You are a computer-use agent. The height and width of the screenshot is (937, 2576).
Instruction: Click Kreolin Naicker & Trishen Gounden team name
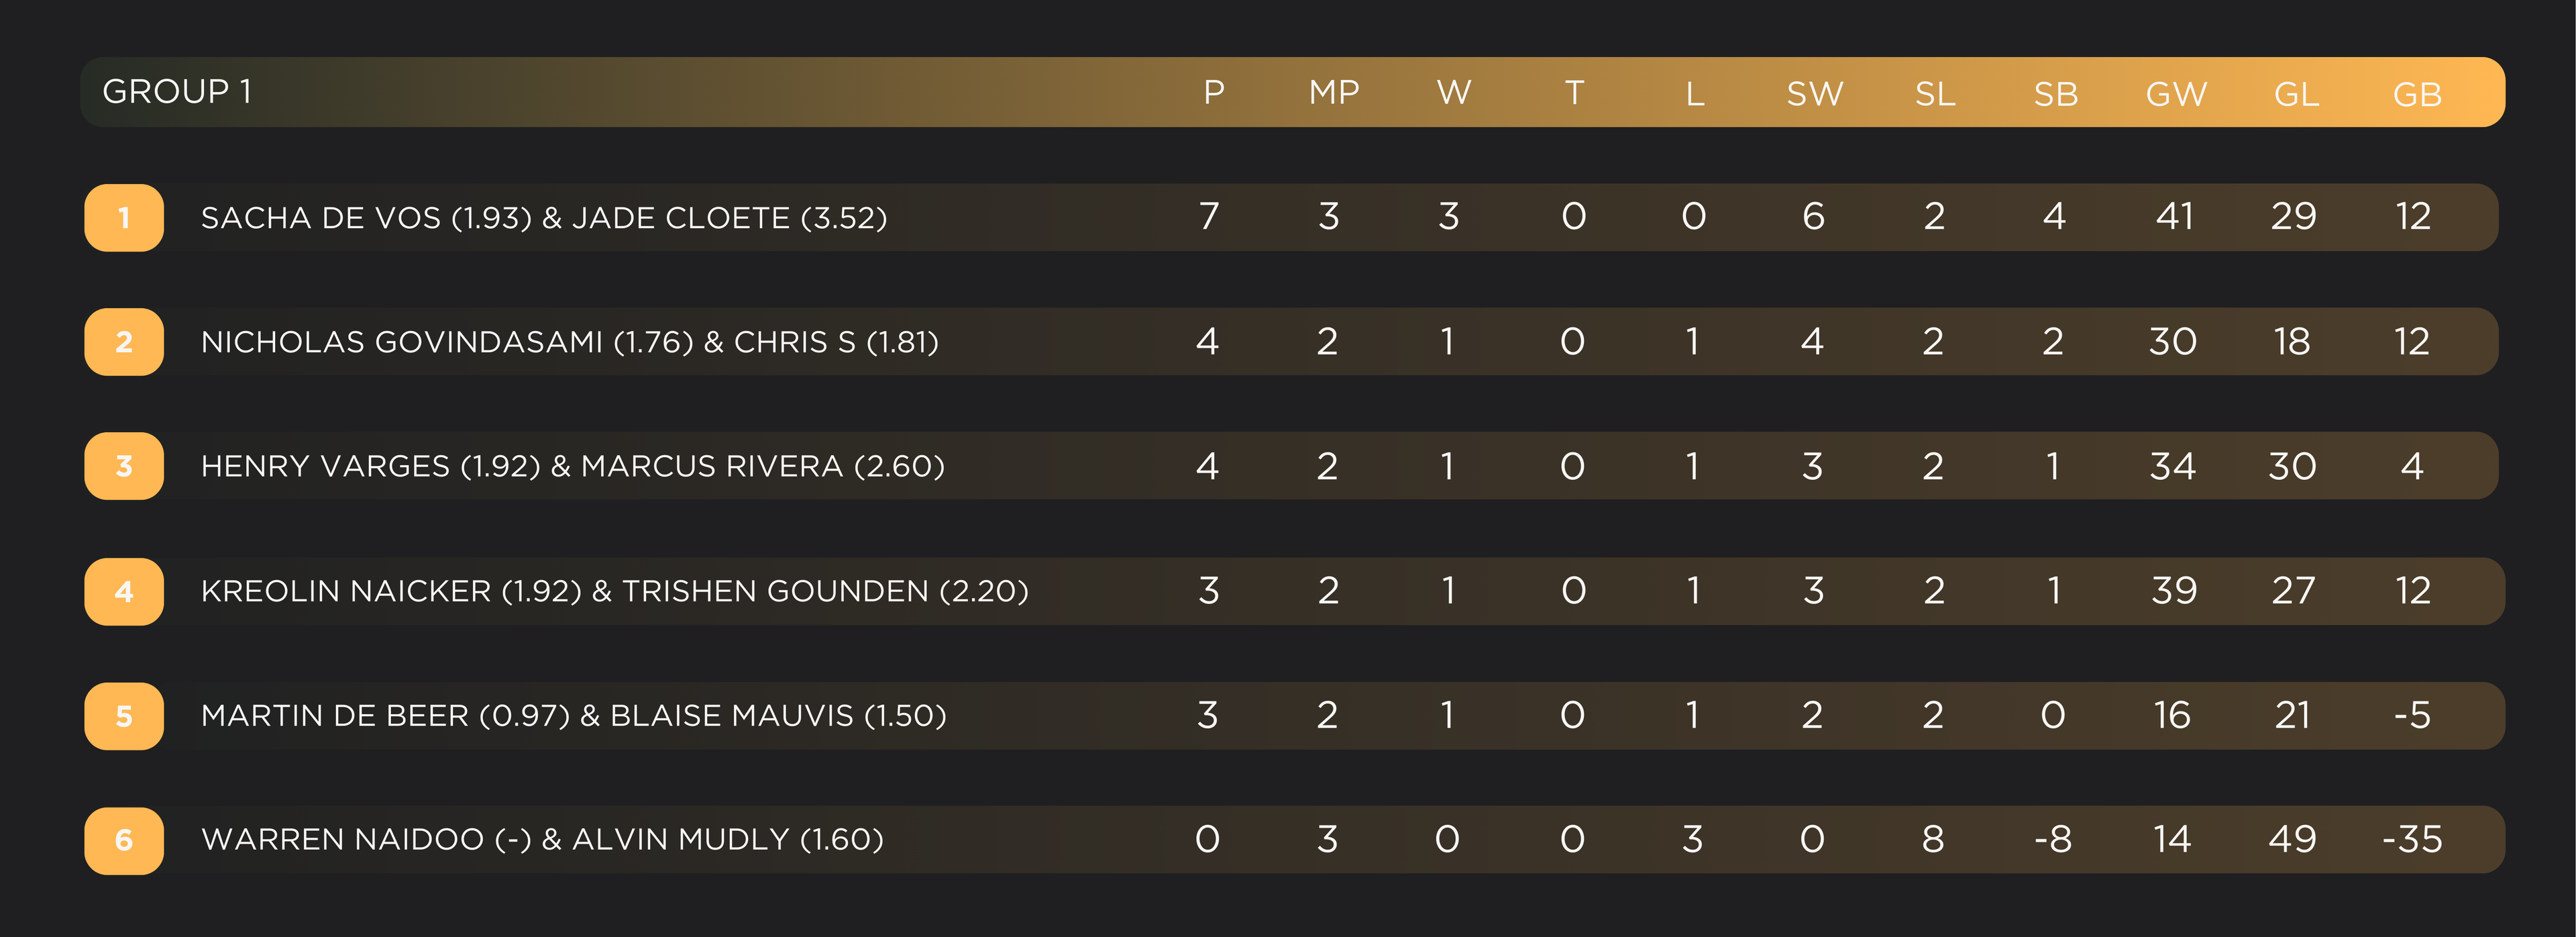[x=614, y=591]
